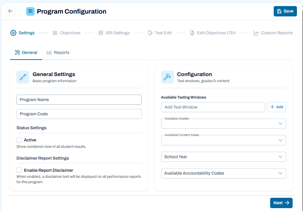Save the program configuration
The width and height of the screenshot is (303, 211).
click(285, 11)
